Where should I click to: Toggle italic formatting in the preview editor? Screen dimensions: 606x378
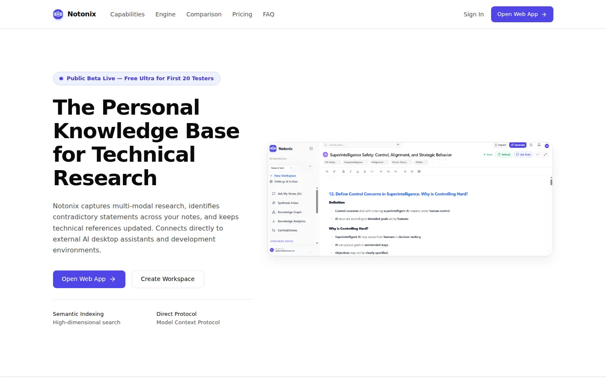click(351, 171)
